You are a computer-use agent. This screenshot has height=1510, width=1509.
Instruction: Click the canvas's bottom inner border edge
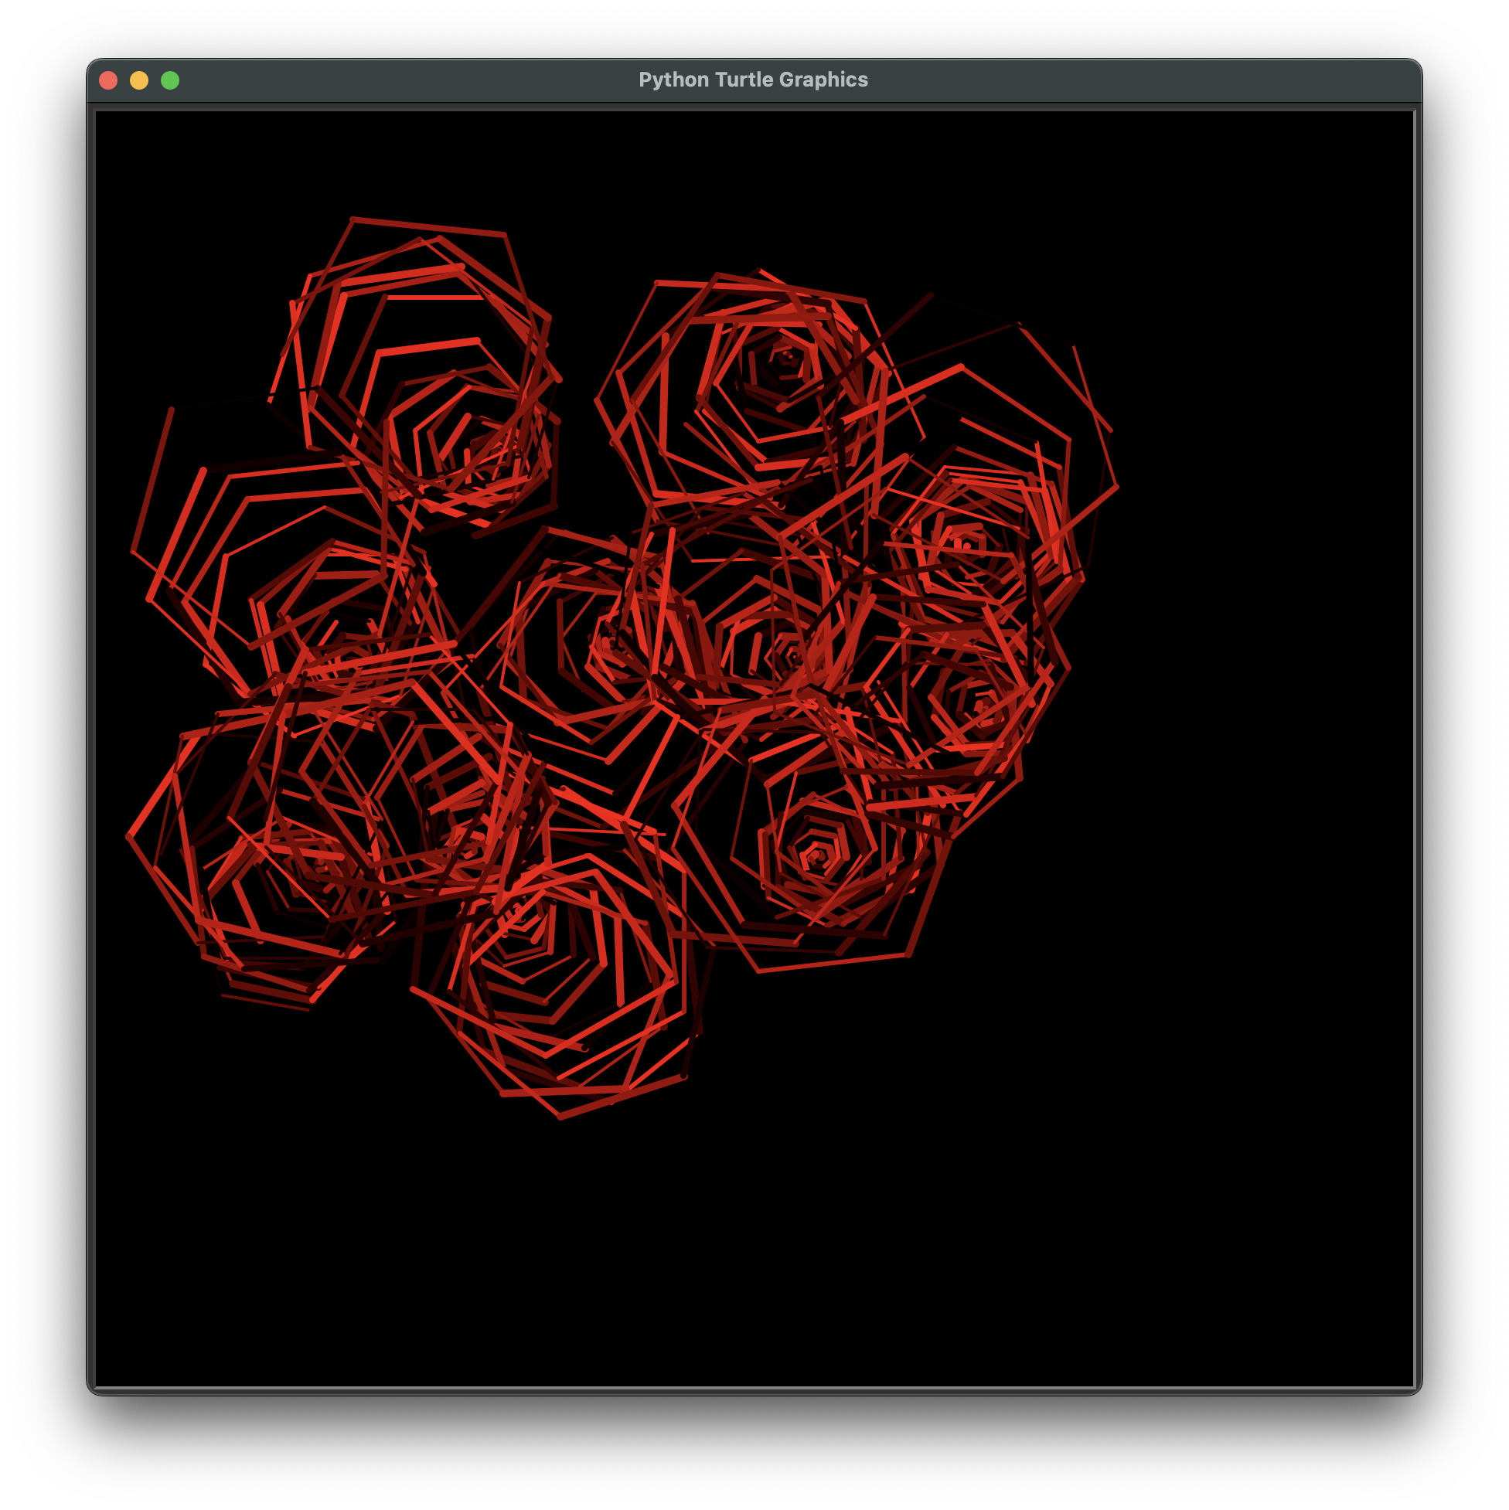pos(754,1388)
